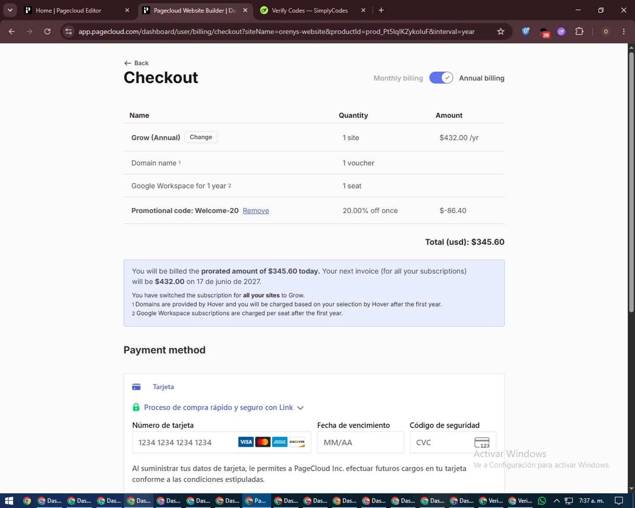The height and width of the screenshot is (508, 635).
Task: Open Chrome's three-dot menu
Action: click(x=624, y=31)
